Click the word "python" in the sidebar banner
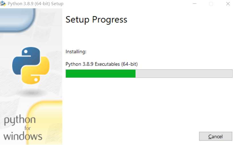This screenshot has width=236, height=145. (20, 120)
